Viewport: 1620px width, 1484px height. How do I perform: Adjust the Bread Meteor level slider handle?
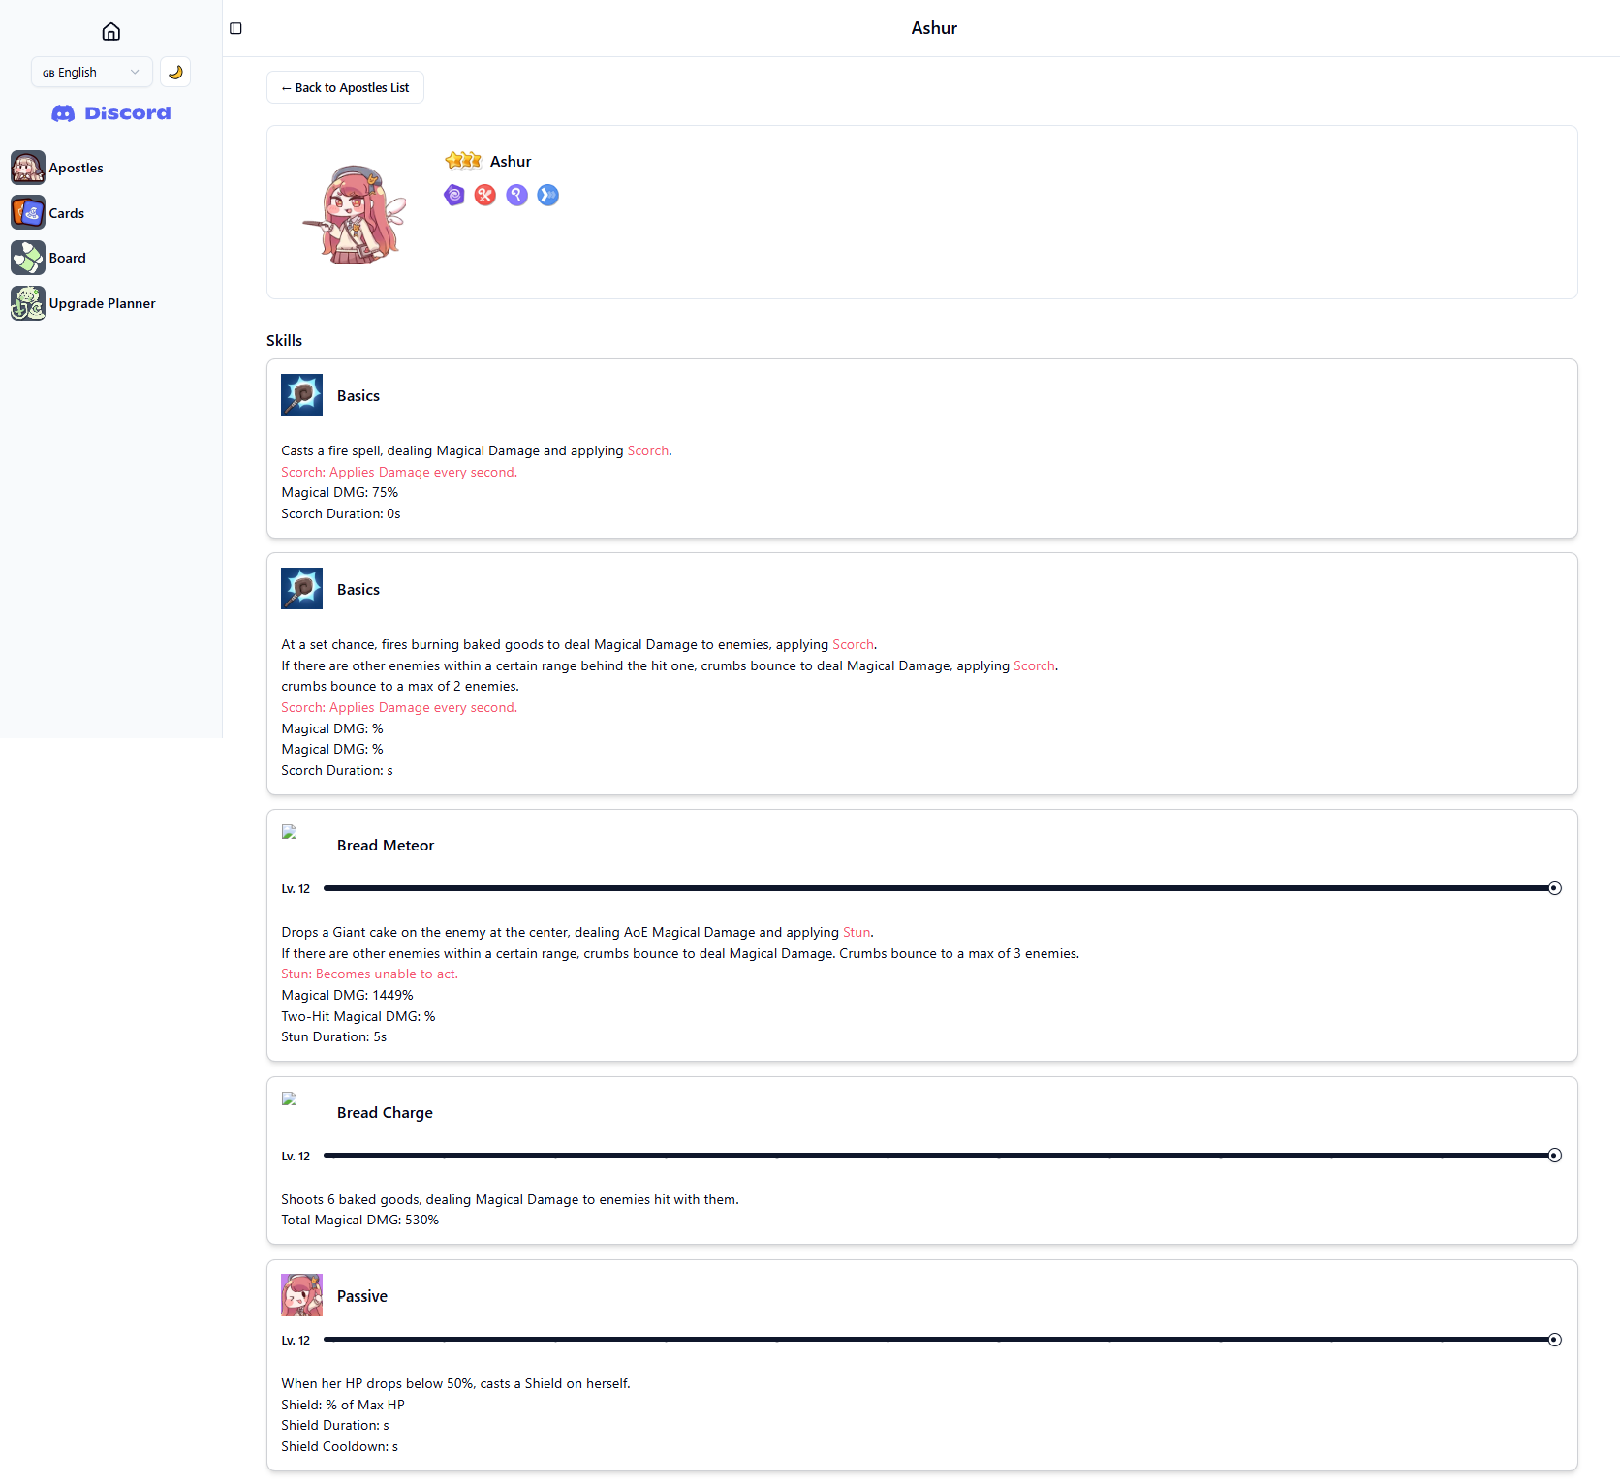pos(1554,888)
